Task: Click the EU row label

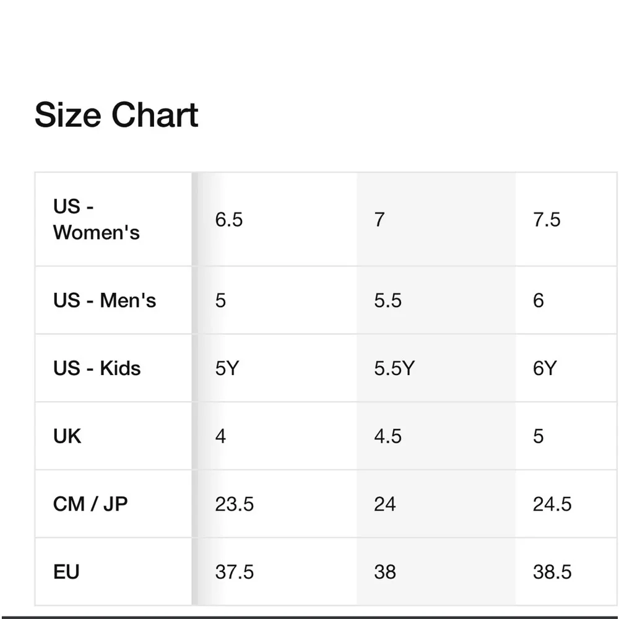Action: point(66,572)
